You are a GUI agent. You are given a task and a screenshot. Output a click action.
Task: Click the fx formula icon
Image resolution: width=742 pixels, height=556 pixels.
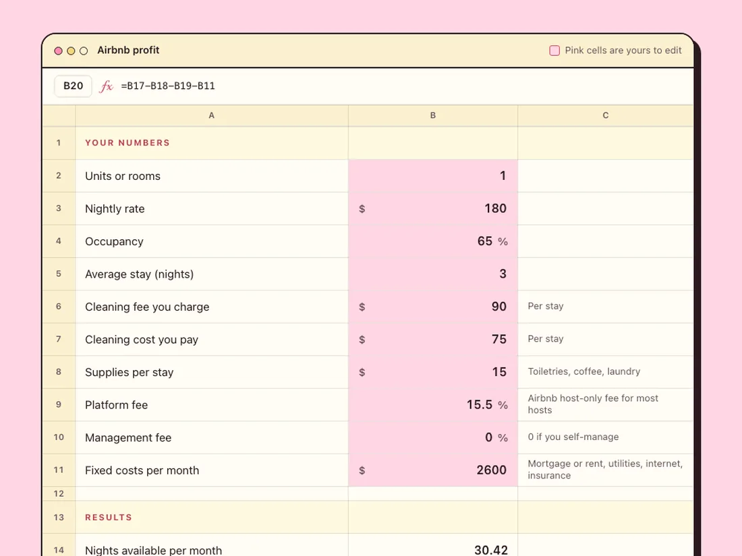[106, 86]
